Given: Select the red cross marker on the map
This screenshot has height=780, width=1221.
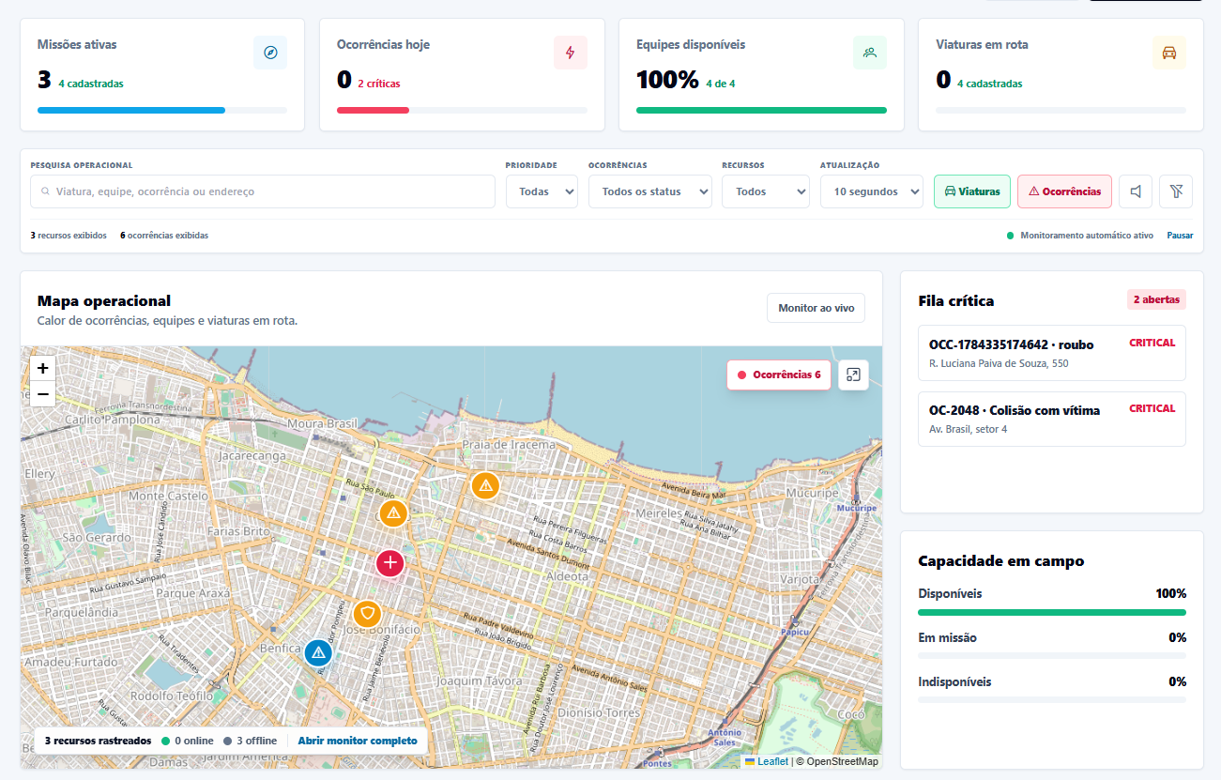Looking at the screenshot, I should click(x=389, y=563).
